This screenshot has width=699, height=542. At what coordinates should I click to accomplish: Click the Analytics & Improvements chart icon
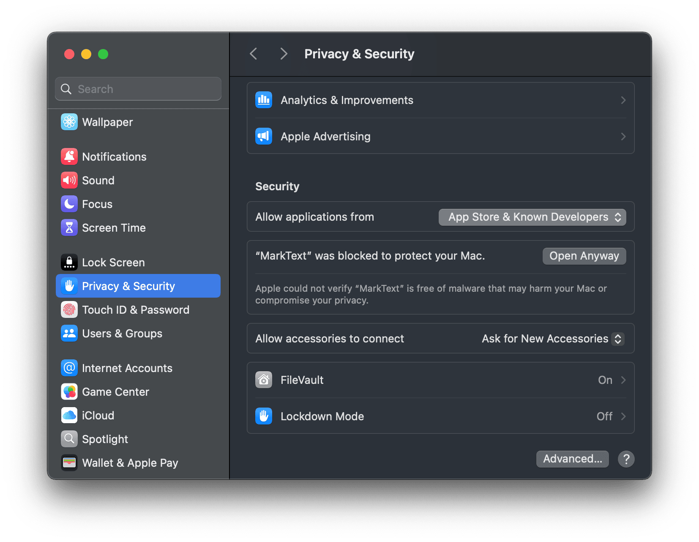coord(264,100)
